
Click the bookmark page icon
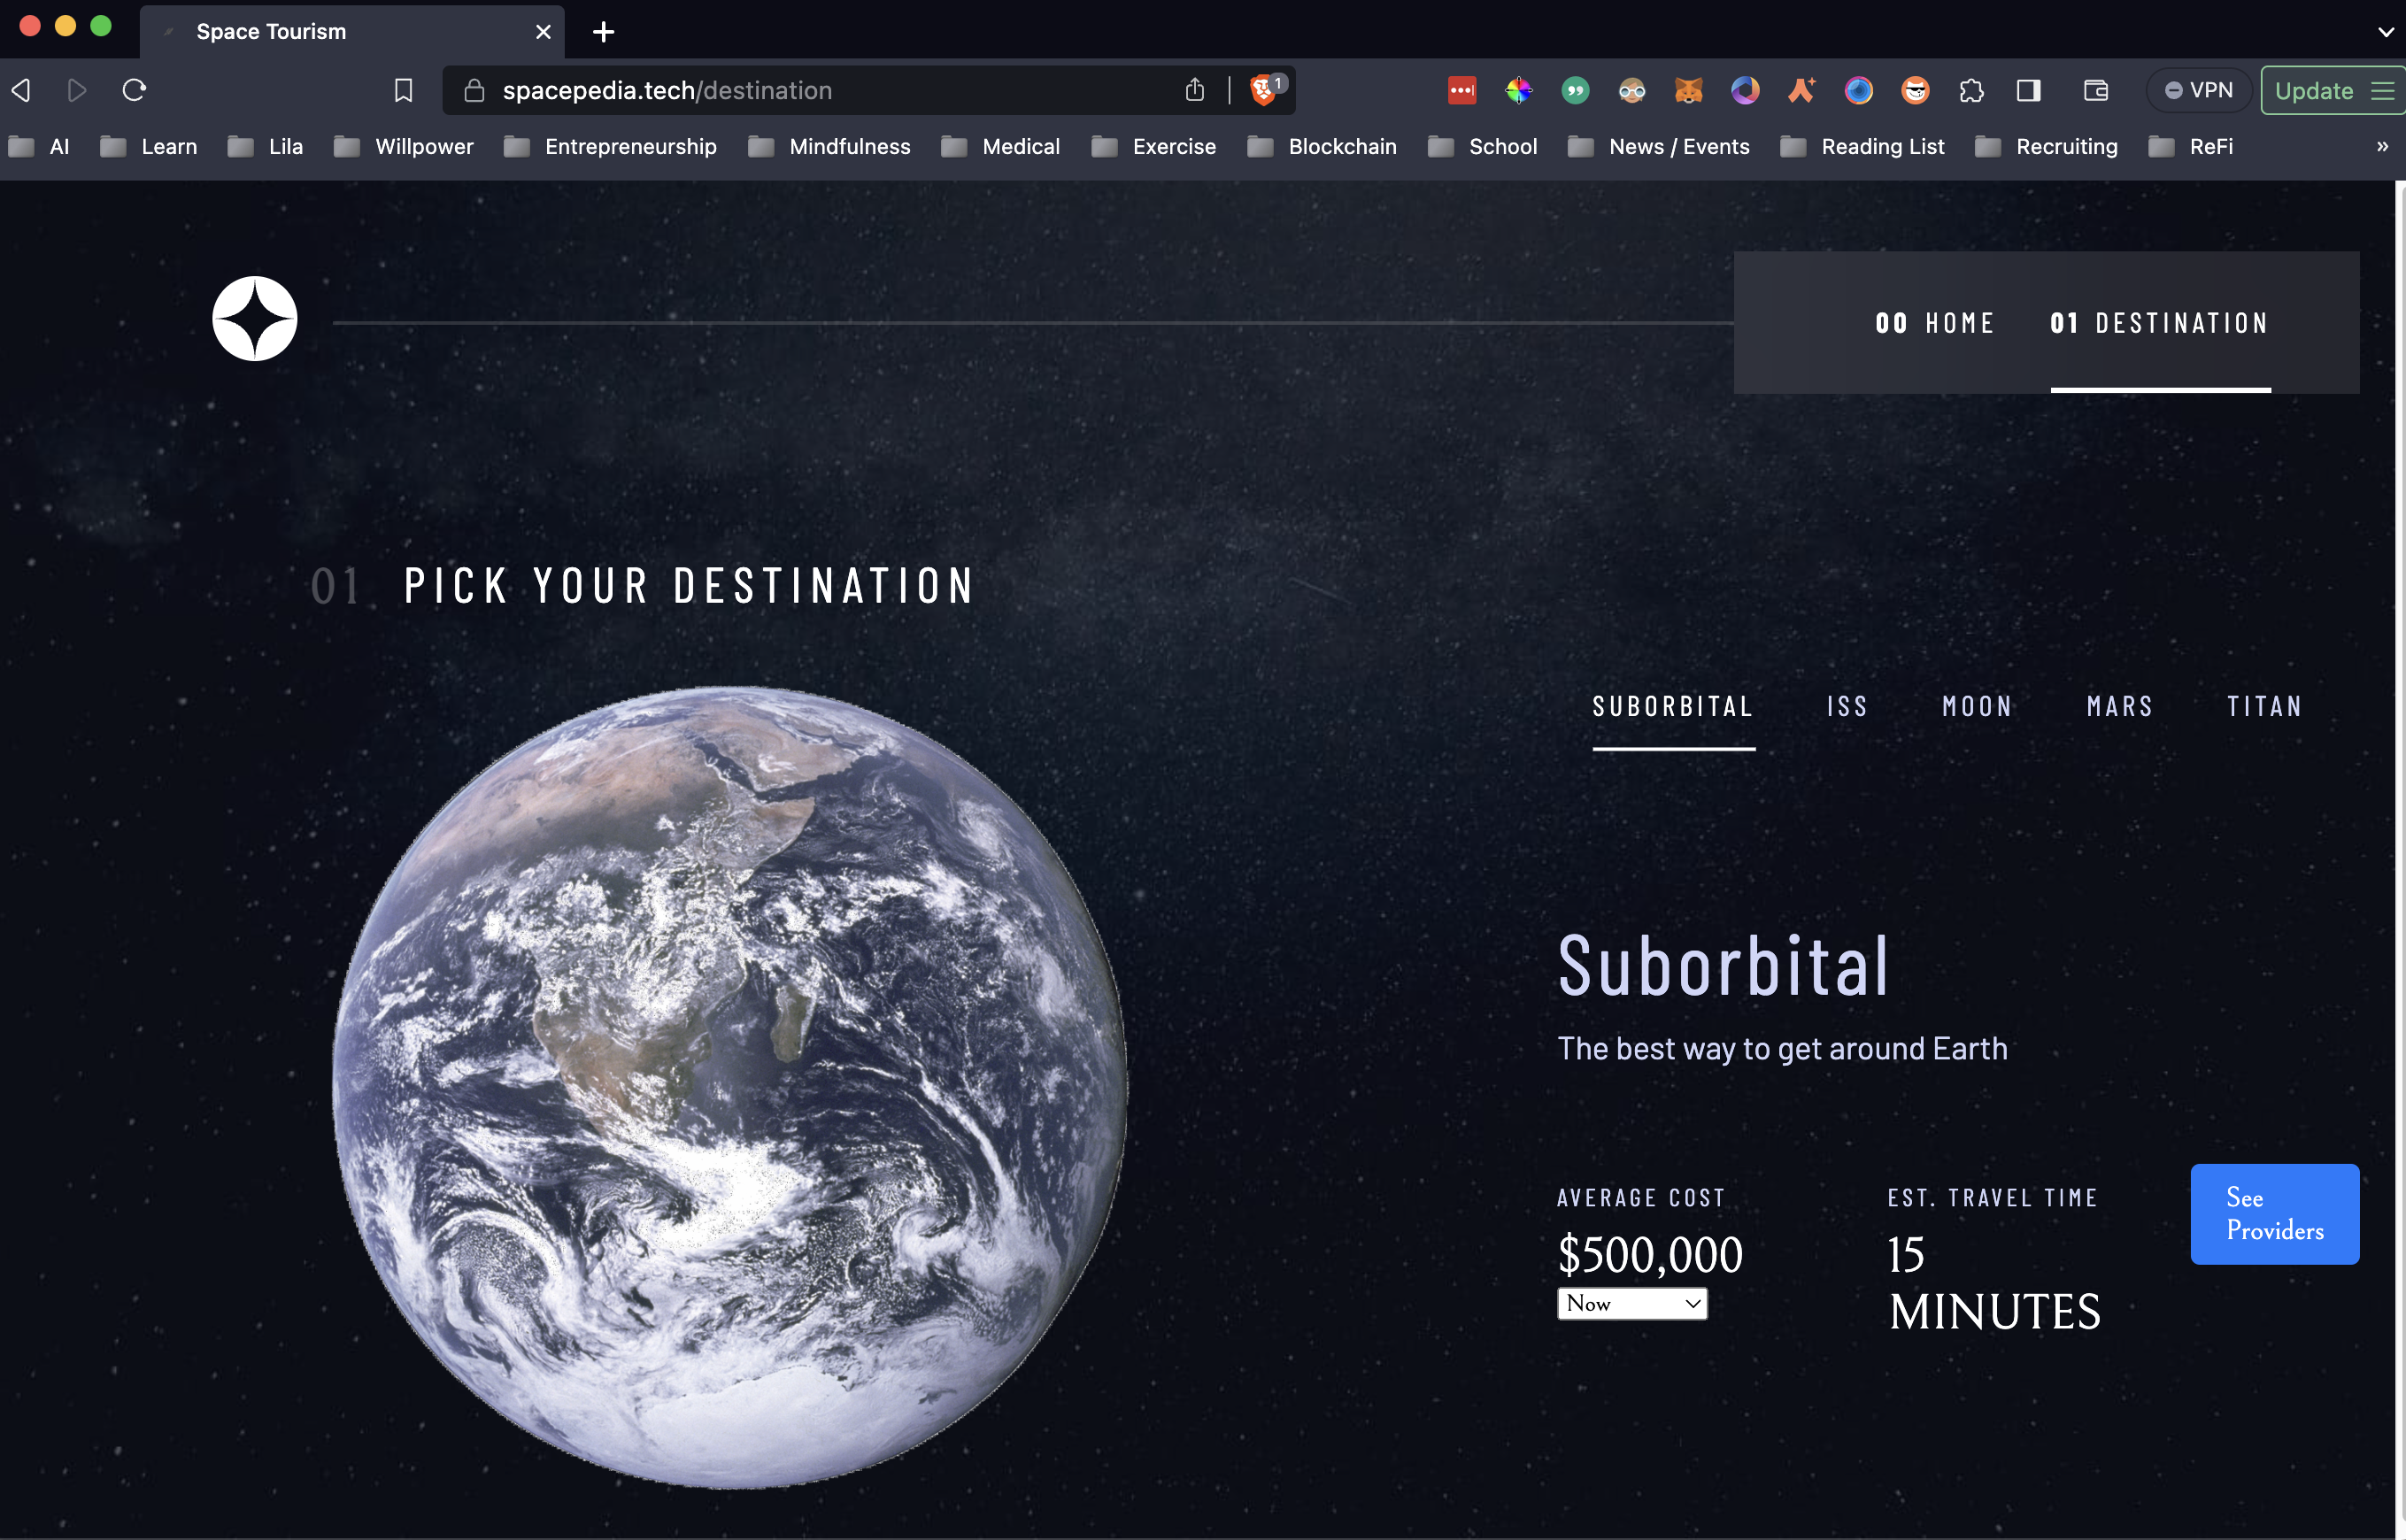pos(403,90)
